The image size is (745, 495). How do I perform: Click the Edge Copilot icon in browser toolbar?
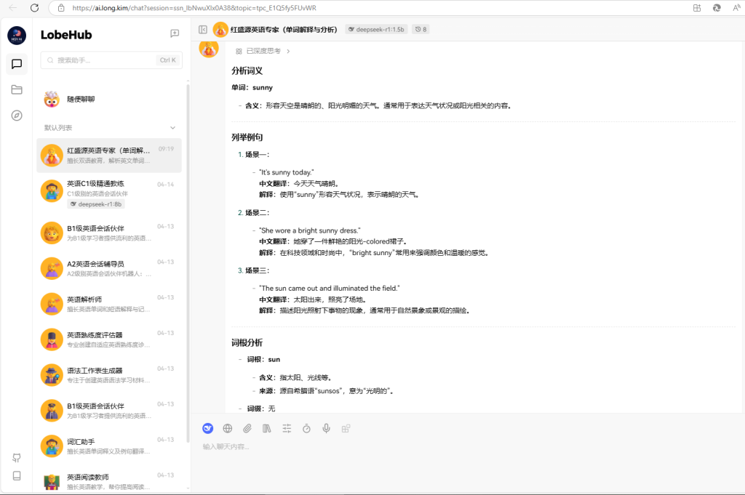coord(717,7)
